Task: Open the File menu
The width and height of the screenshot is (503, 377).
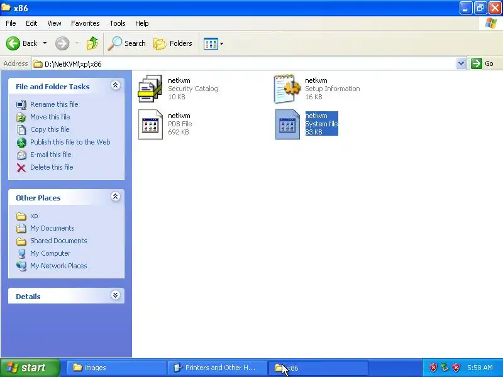Action: 11,23
